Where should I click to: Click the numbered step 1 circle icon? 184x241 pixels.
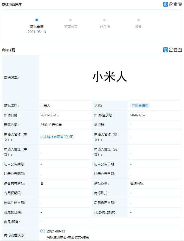[43, 231]
